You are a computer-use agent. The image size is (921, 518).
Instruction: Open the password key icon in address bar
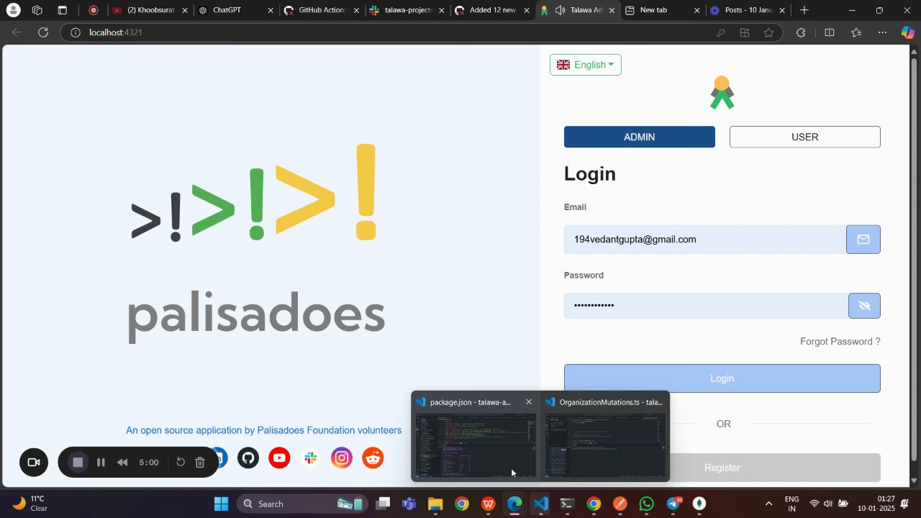pos(721,32)
